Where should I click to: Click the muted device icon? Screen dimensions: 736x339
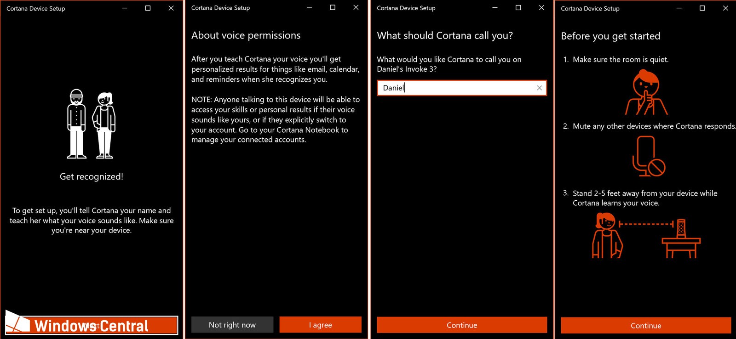pyautogui.click(x=649, y=157)
